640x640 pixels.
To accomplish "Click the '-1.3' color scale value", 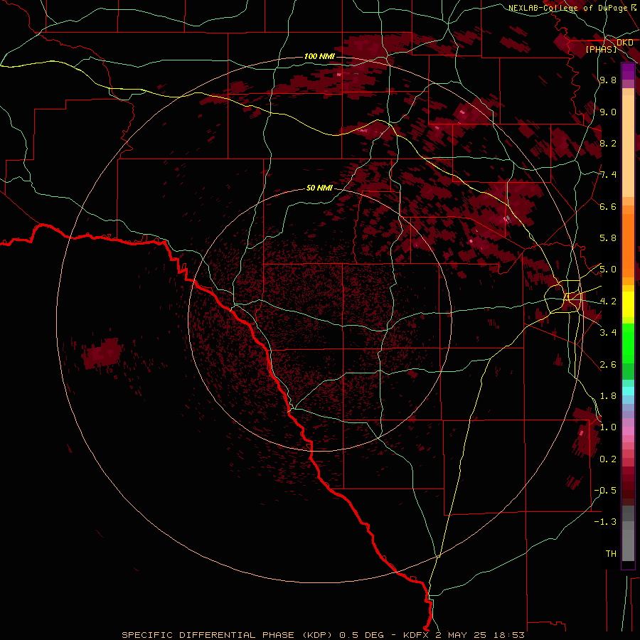I will 606,522.
